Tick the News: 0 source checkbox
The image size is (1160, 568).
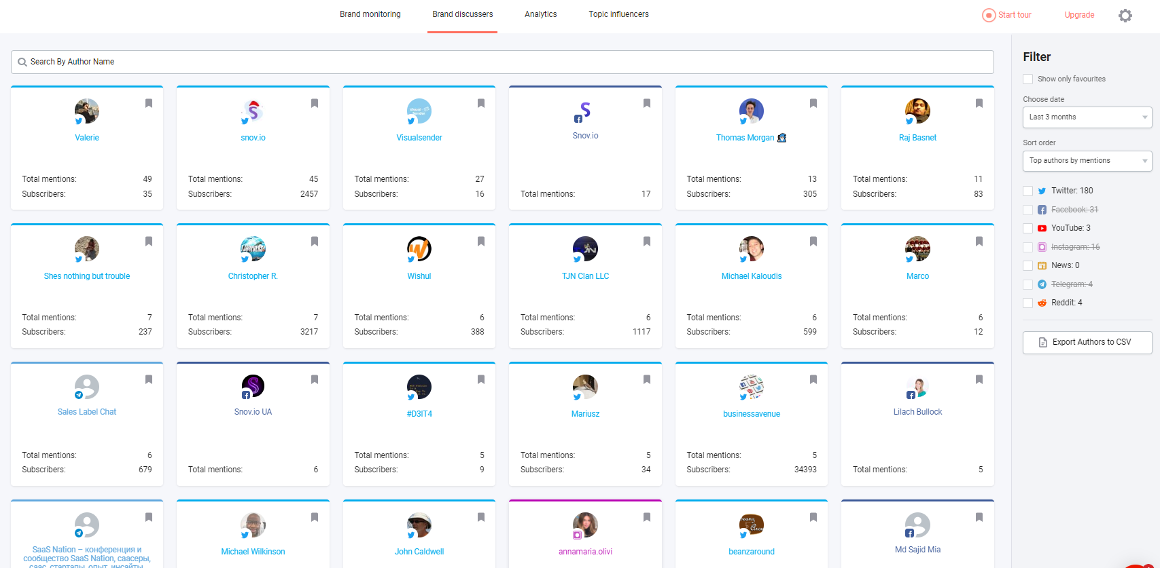pyautogui.click(x=1028, y=265)
